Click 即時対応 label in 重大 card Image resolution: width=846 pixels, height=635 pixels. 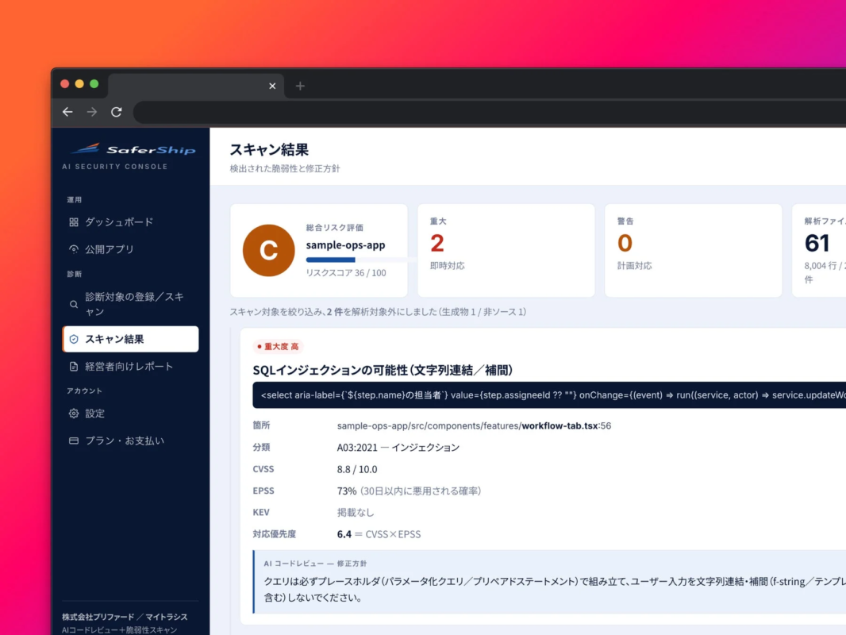[x=448, y=266]
